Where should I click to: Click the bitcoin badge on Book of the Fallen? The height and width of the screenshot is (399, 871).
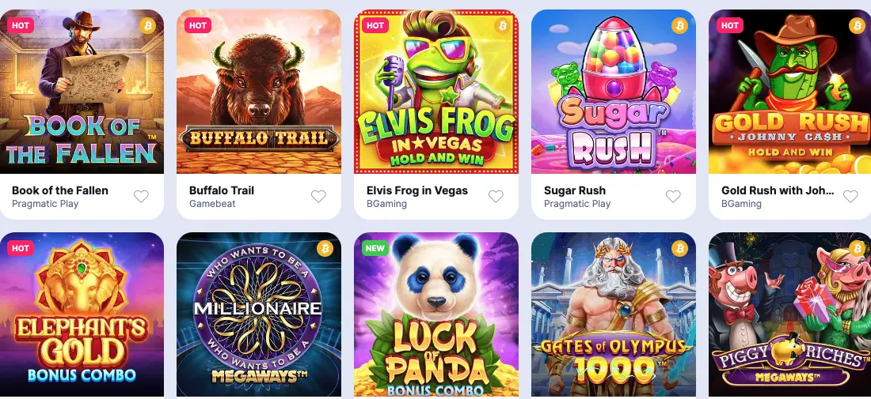148,25
